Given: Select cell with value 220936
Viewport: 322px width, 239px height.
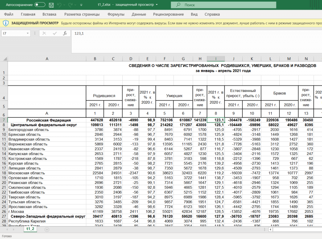Looking at the screenshot, I should (270, 120).
